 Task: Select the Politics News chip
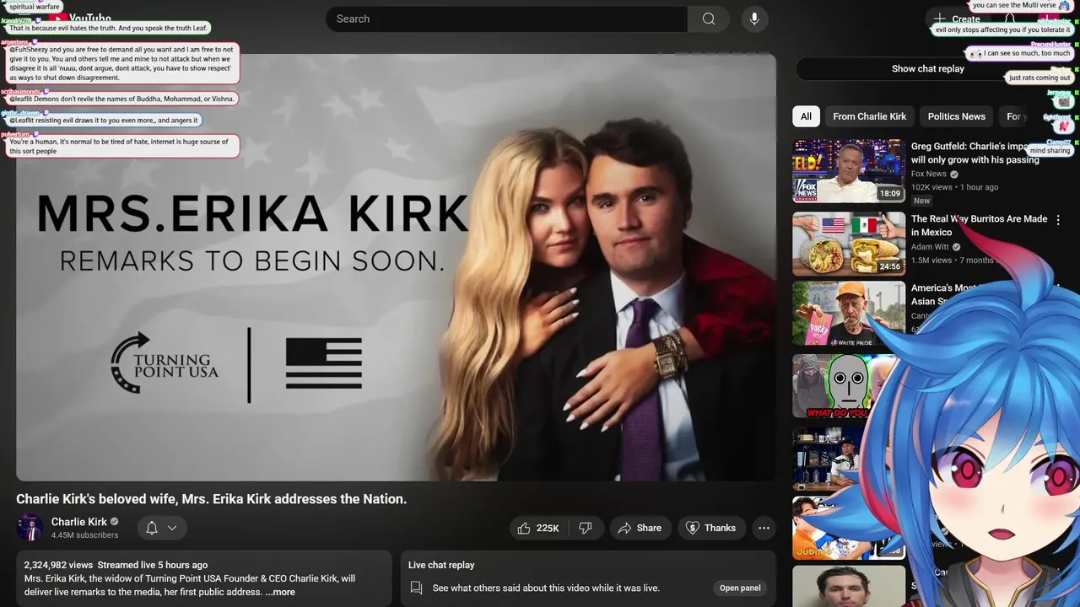[x=956, y=116]
